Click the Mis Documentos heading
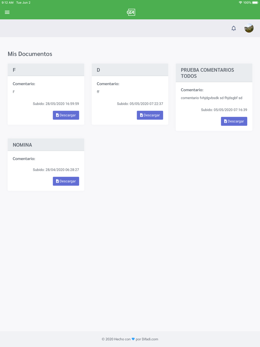 (30, 54)
